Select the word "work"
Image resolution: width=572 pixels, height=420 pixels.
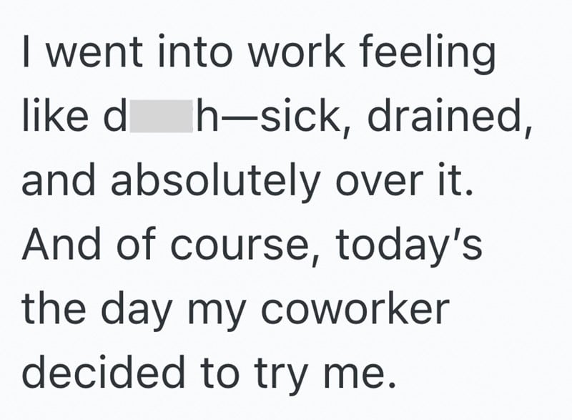[x=297, y=51]
